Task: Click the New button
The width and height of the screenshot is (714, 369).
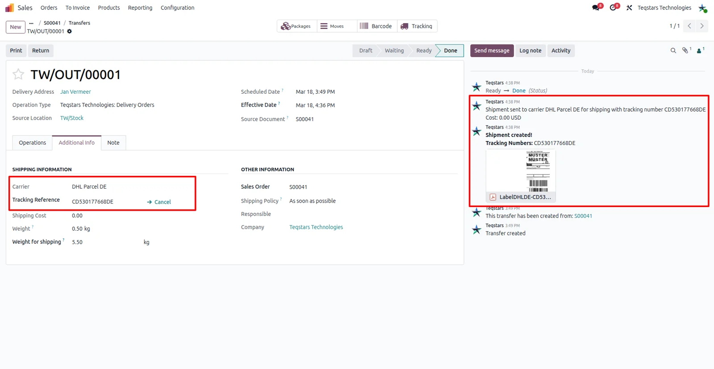Action: pyautogui.click(x=16, y=27)
